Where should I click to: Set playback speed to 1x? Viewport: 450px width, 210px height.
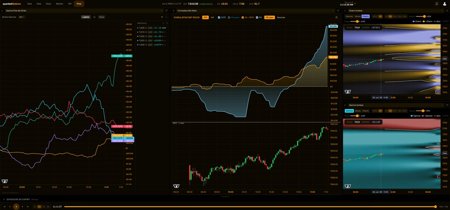coord(35,206)
